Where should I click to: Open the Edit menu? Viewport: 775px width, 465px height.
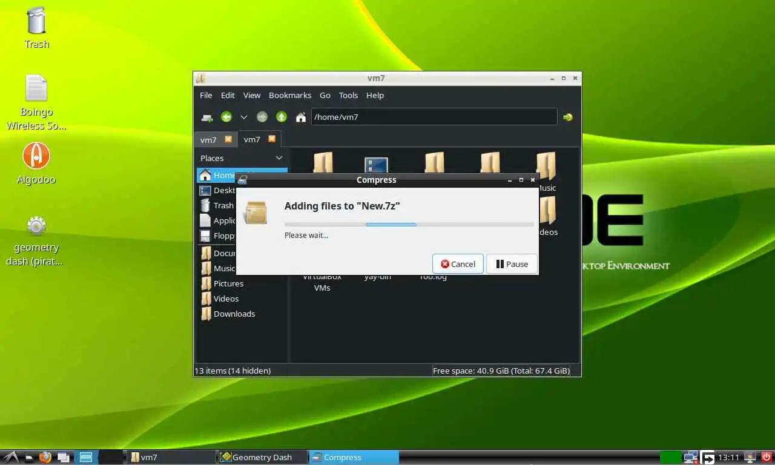tap(228, 95)
